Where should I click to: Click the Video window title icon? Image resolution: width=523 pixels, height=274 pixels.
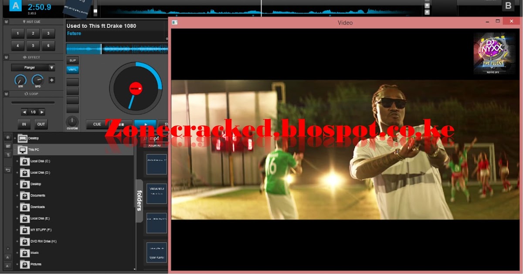[174, 22]
